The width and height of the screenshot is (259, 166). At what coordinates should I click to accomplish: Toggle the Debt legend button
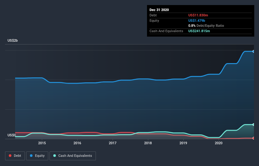15,156
